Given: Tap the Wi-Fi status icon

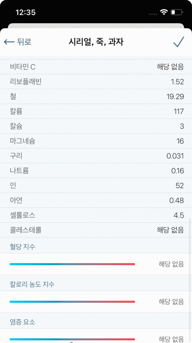Looking at the screenshot, I should pyautogui.click(x=164, y=12).
